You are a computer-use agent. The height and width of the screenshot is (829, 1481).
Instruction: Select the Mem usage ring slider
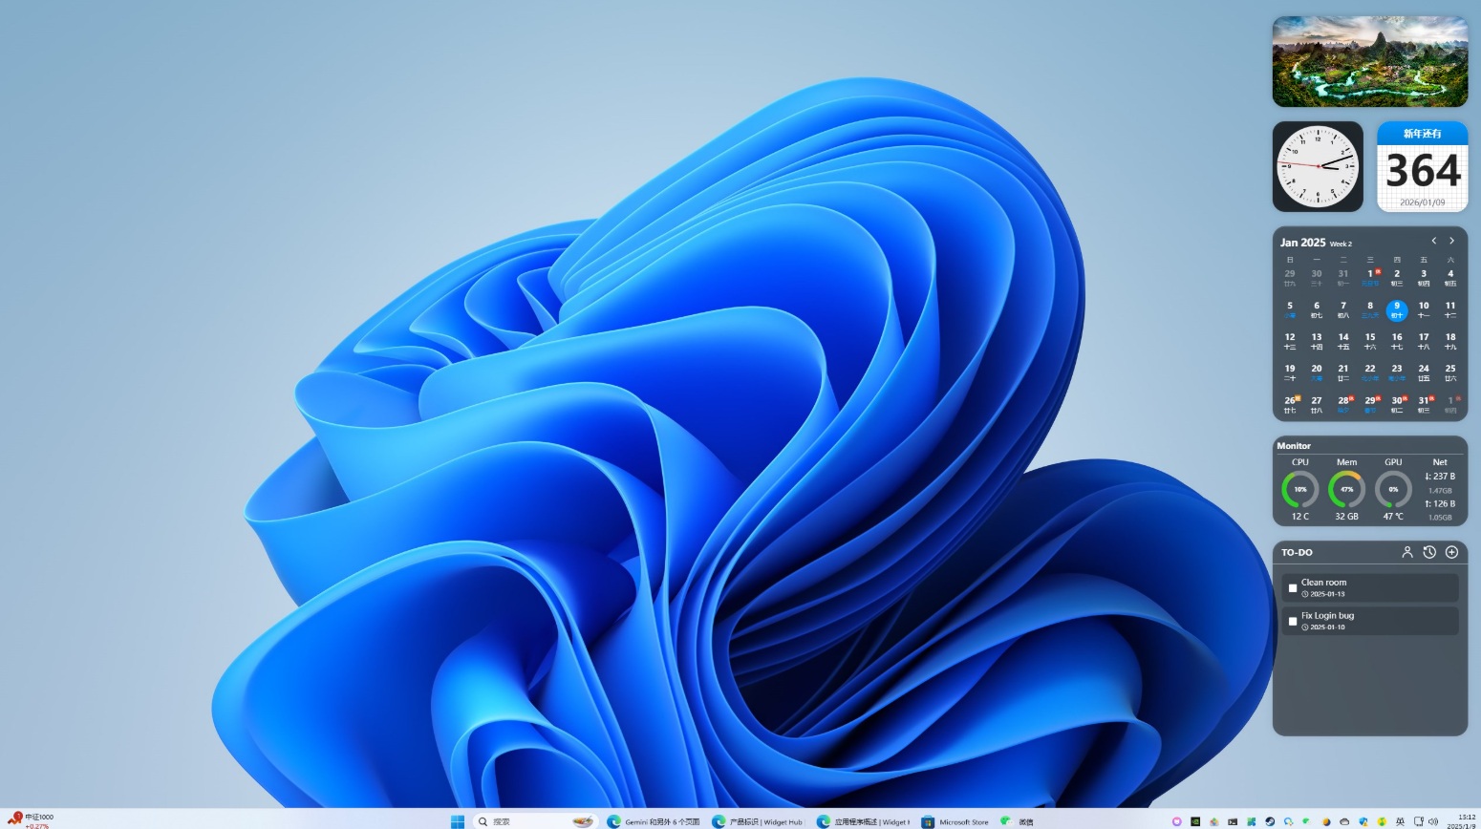click(1346, 490)
